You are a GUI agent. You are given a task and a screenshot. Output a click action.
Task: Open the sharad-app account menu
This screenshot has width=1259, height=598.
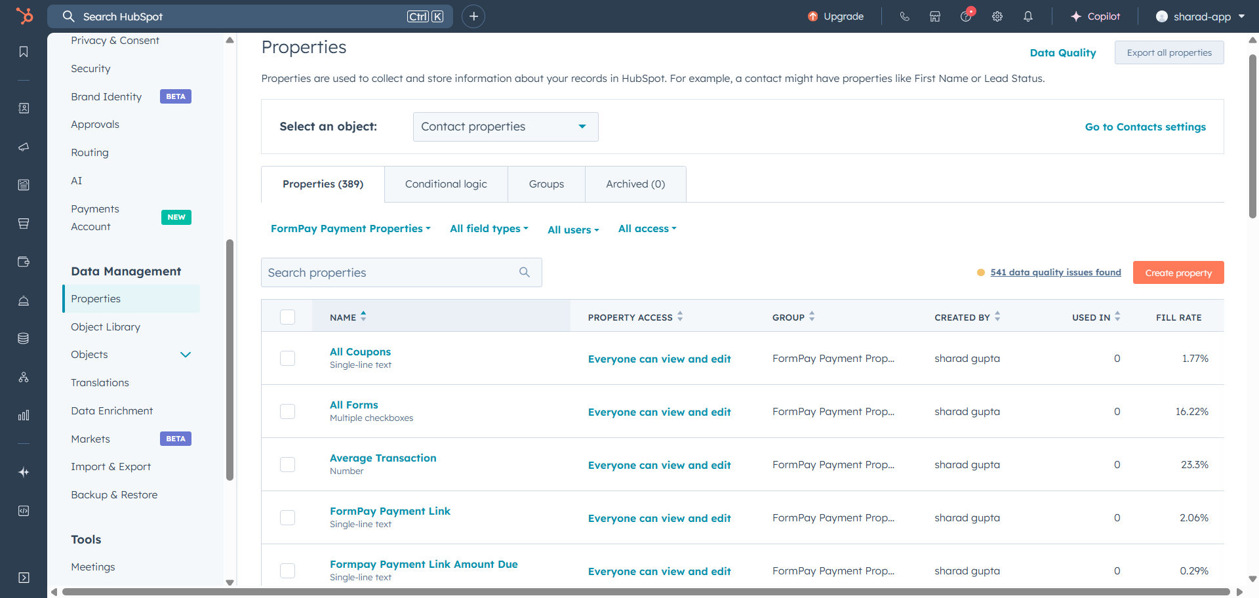click(1200, 16)
